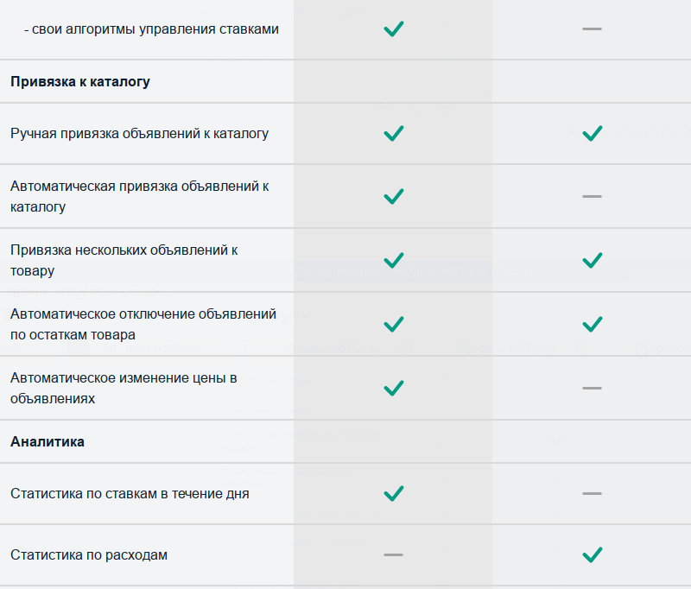Click first checkmark for linking several ads to product

pos(394,260)
